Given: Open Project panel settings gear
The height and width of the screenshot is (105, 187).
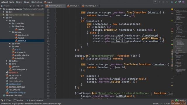Looking at the screenshot, I should pyautogui.click(x=38, y=6).
